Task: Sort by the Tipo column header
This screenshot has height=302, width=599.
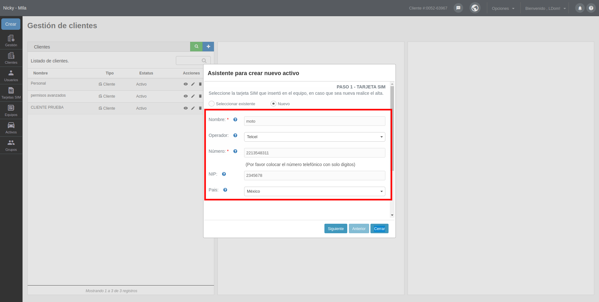Action: tap(110, 73)
